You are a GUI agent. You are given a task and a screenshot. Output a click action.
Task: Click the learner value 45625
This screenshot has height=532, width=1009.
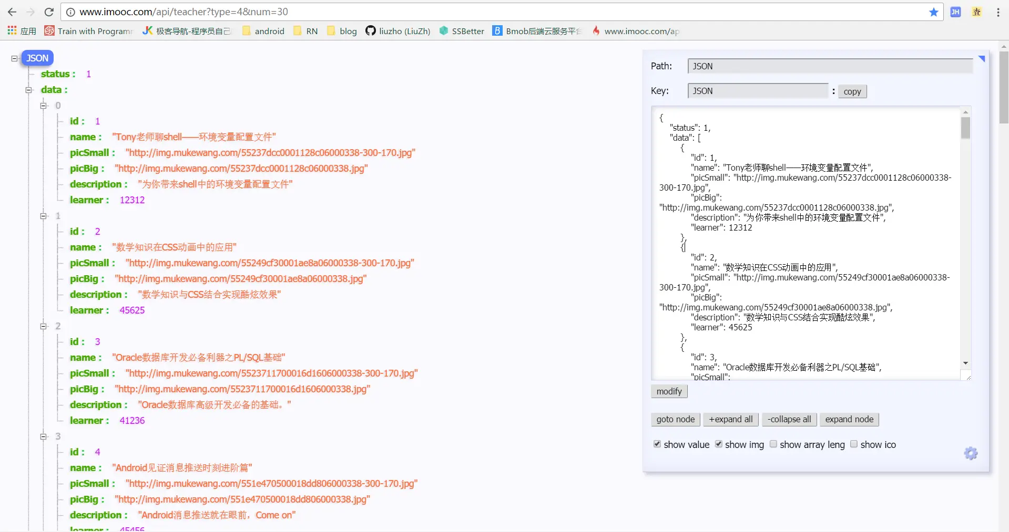(132, 310)
